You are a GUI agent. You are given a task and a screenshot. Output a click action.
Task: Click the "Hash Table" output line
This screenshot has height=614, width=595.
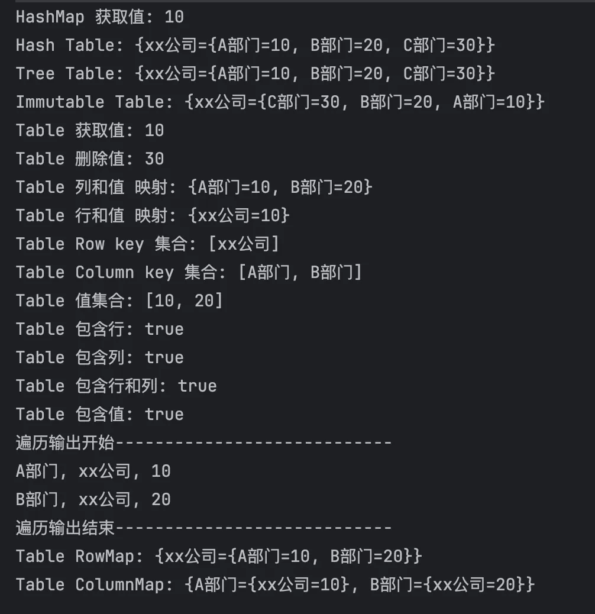click(254, 46)
